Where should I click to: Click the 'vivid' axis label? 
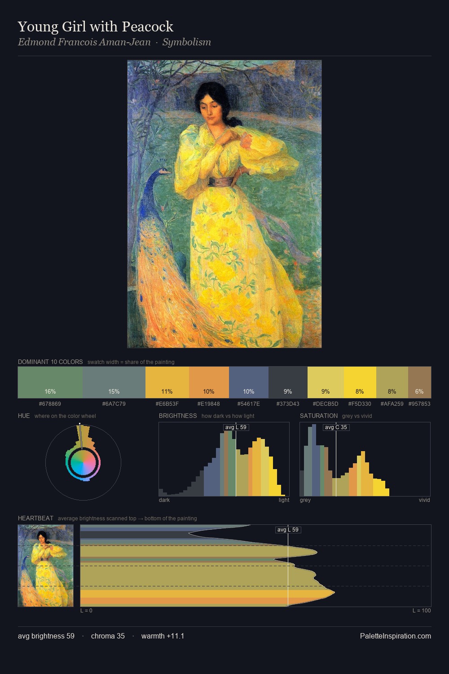coord(424,500)
